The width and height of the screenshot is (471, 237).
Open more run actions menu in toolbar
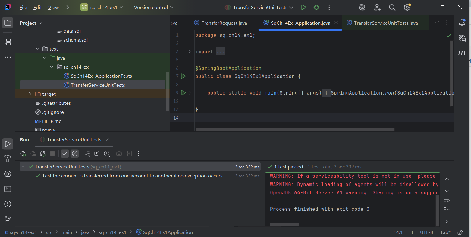329,7
